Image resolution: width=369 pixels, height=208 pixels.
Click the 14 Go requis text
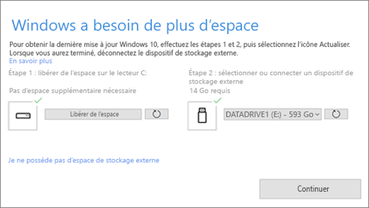[x=210, y=91]
